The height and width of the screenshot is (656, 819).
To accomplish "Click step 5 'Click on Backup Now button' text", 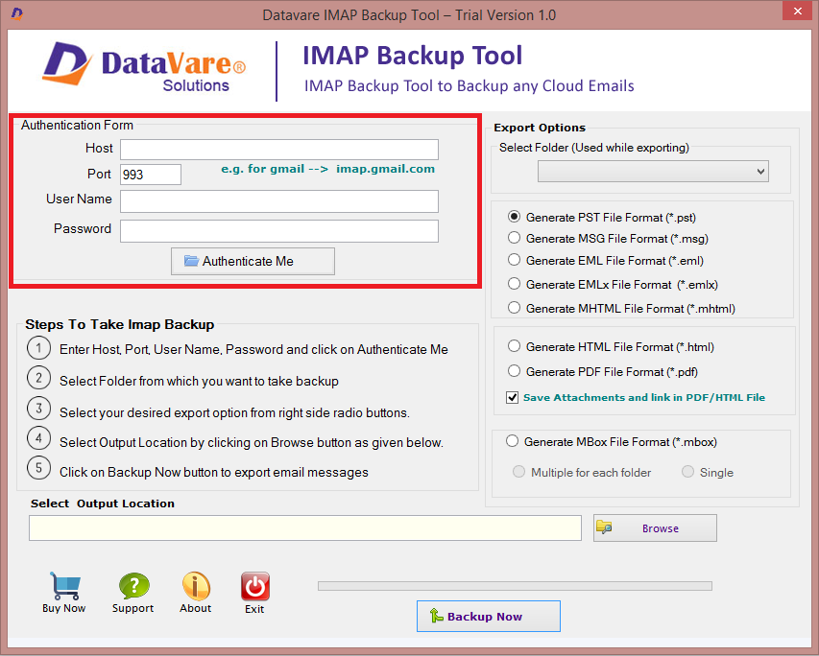I will (213, 472).
